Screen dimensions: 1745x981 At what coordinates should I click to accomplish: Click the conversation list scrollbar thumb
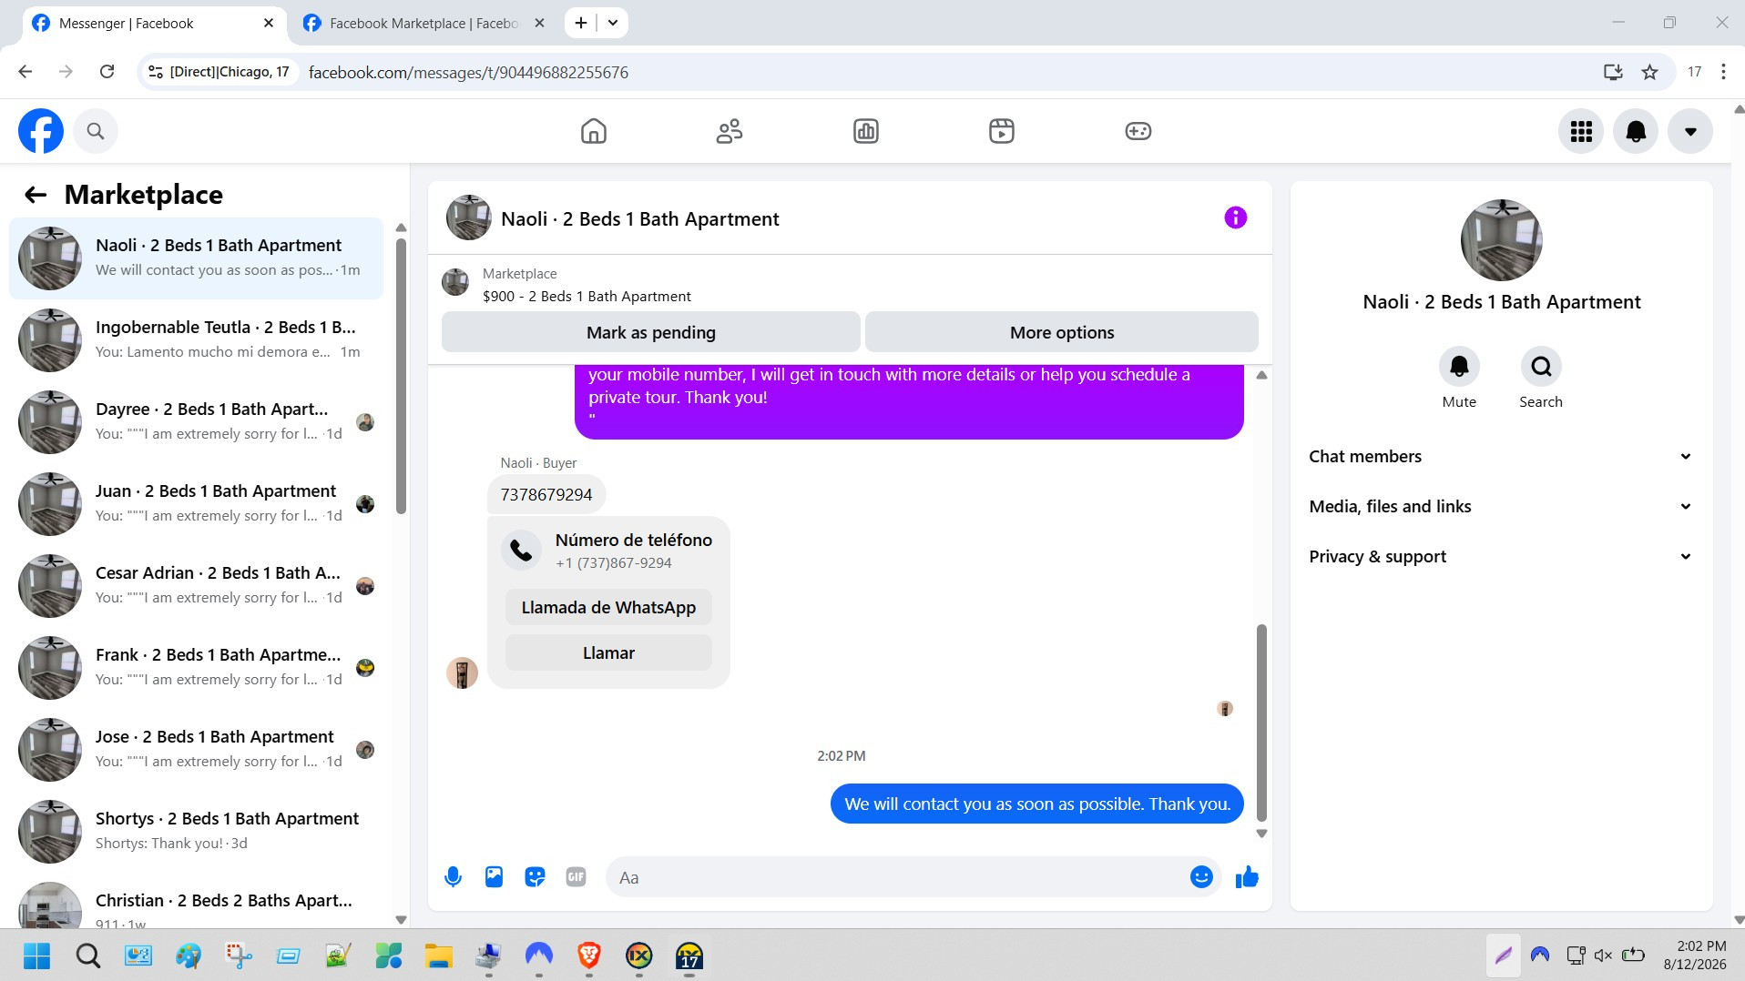coord(401,376)
